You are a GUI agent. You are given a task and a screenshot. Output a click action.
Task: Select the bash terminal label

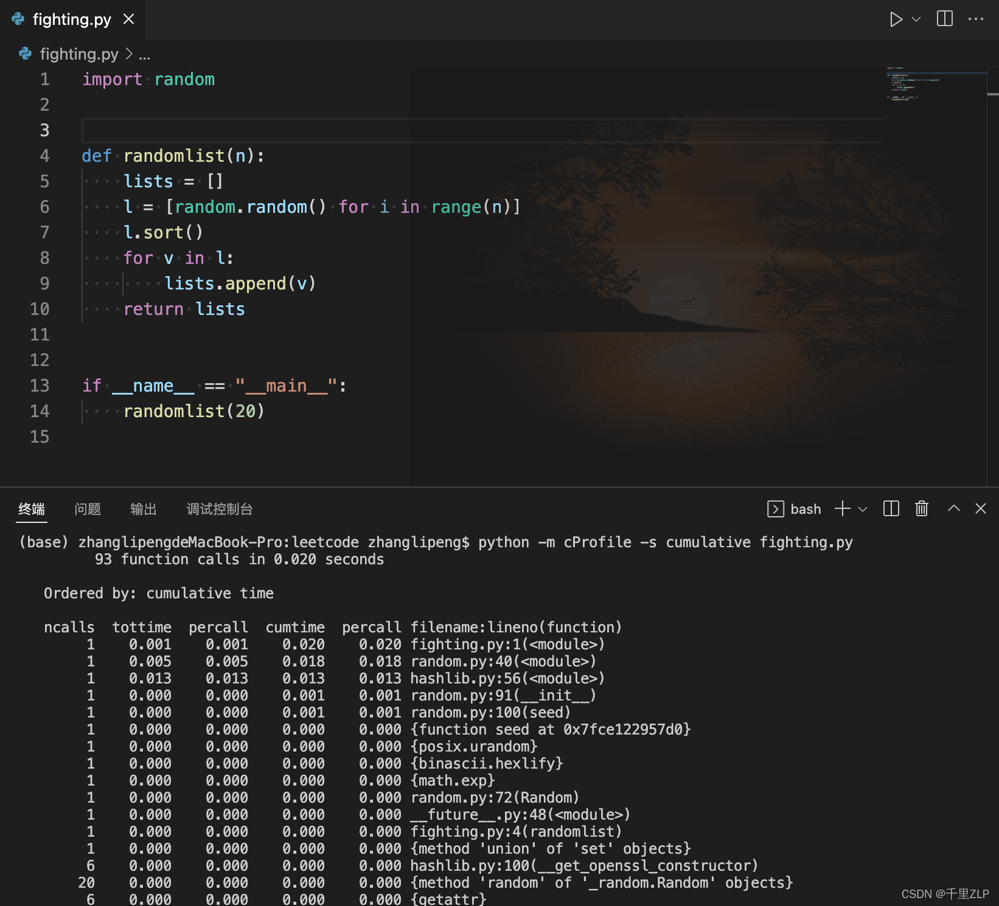pos(806,509)
